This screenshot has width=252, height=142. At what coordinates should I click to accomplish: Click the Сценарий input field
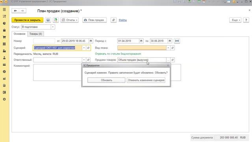[57, 48]
